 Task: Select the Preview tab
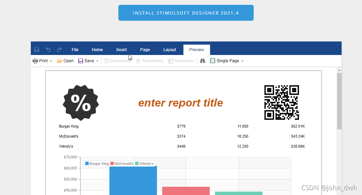pyautogui.click(x=197, y=50)
